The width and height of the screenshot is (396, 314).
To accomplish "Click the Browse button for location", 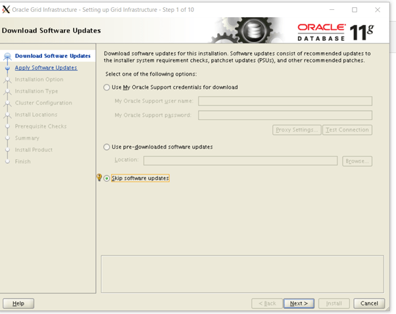I will pos(357,161).
